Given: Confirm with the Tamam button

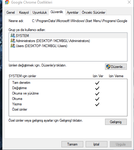Looking at the screenshot, I should (72, 144).
